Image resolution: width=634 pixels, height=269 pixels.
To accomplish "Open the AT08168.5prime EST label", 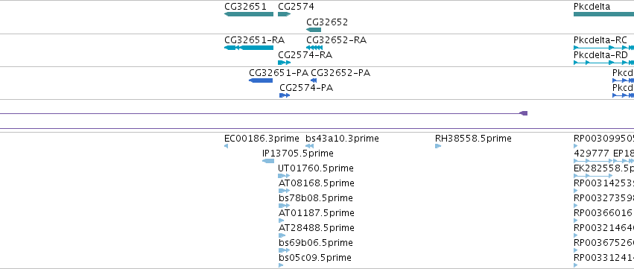I will click(x=316, y=183).
